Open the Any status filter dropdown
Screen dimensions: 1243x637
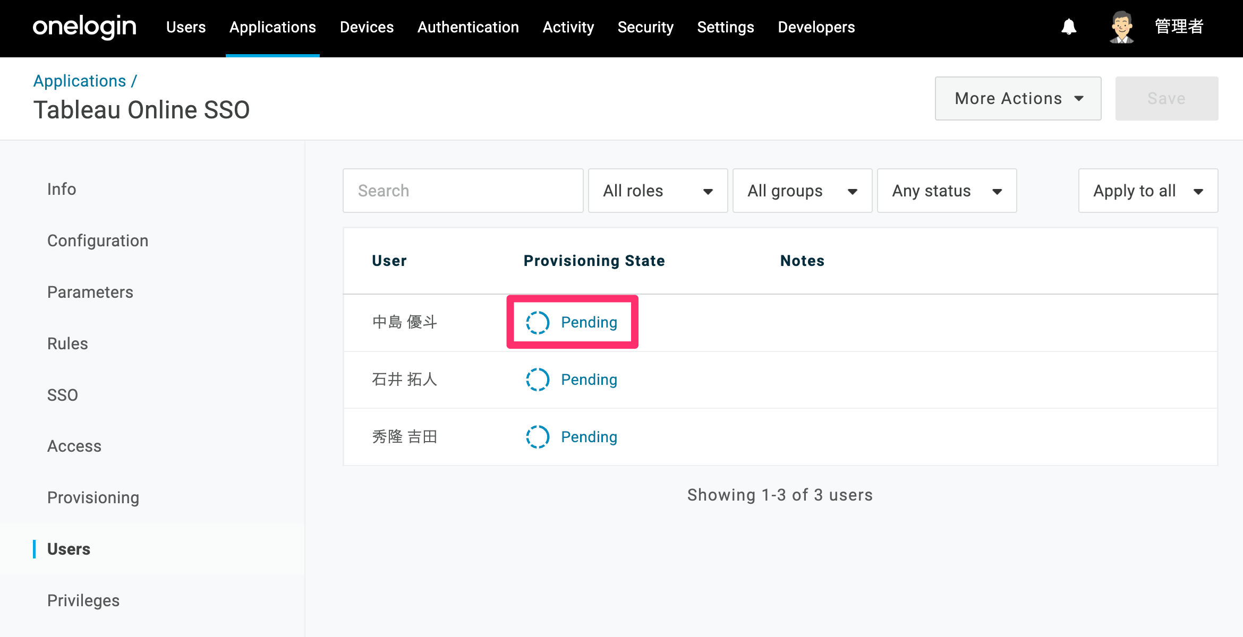[947, 191]
